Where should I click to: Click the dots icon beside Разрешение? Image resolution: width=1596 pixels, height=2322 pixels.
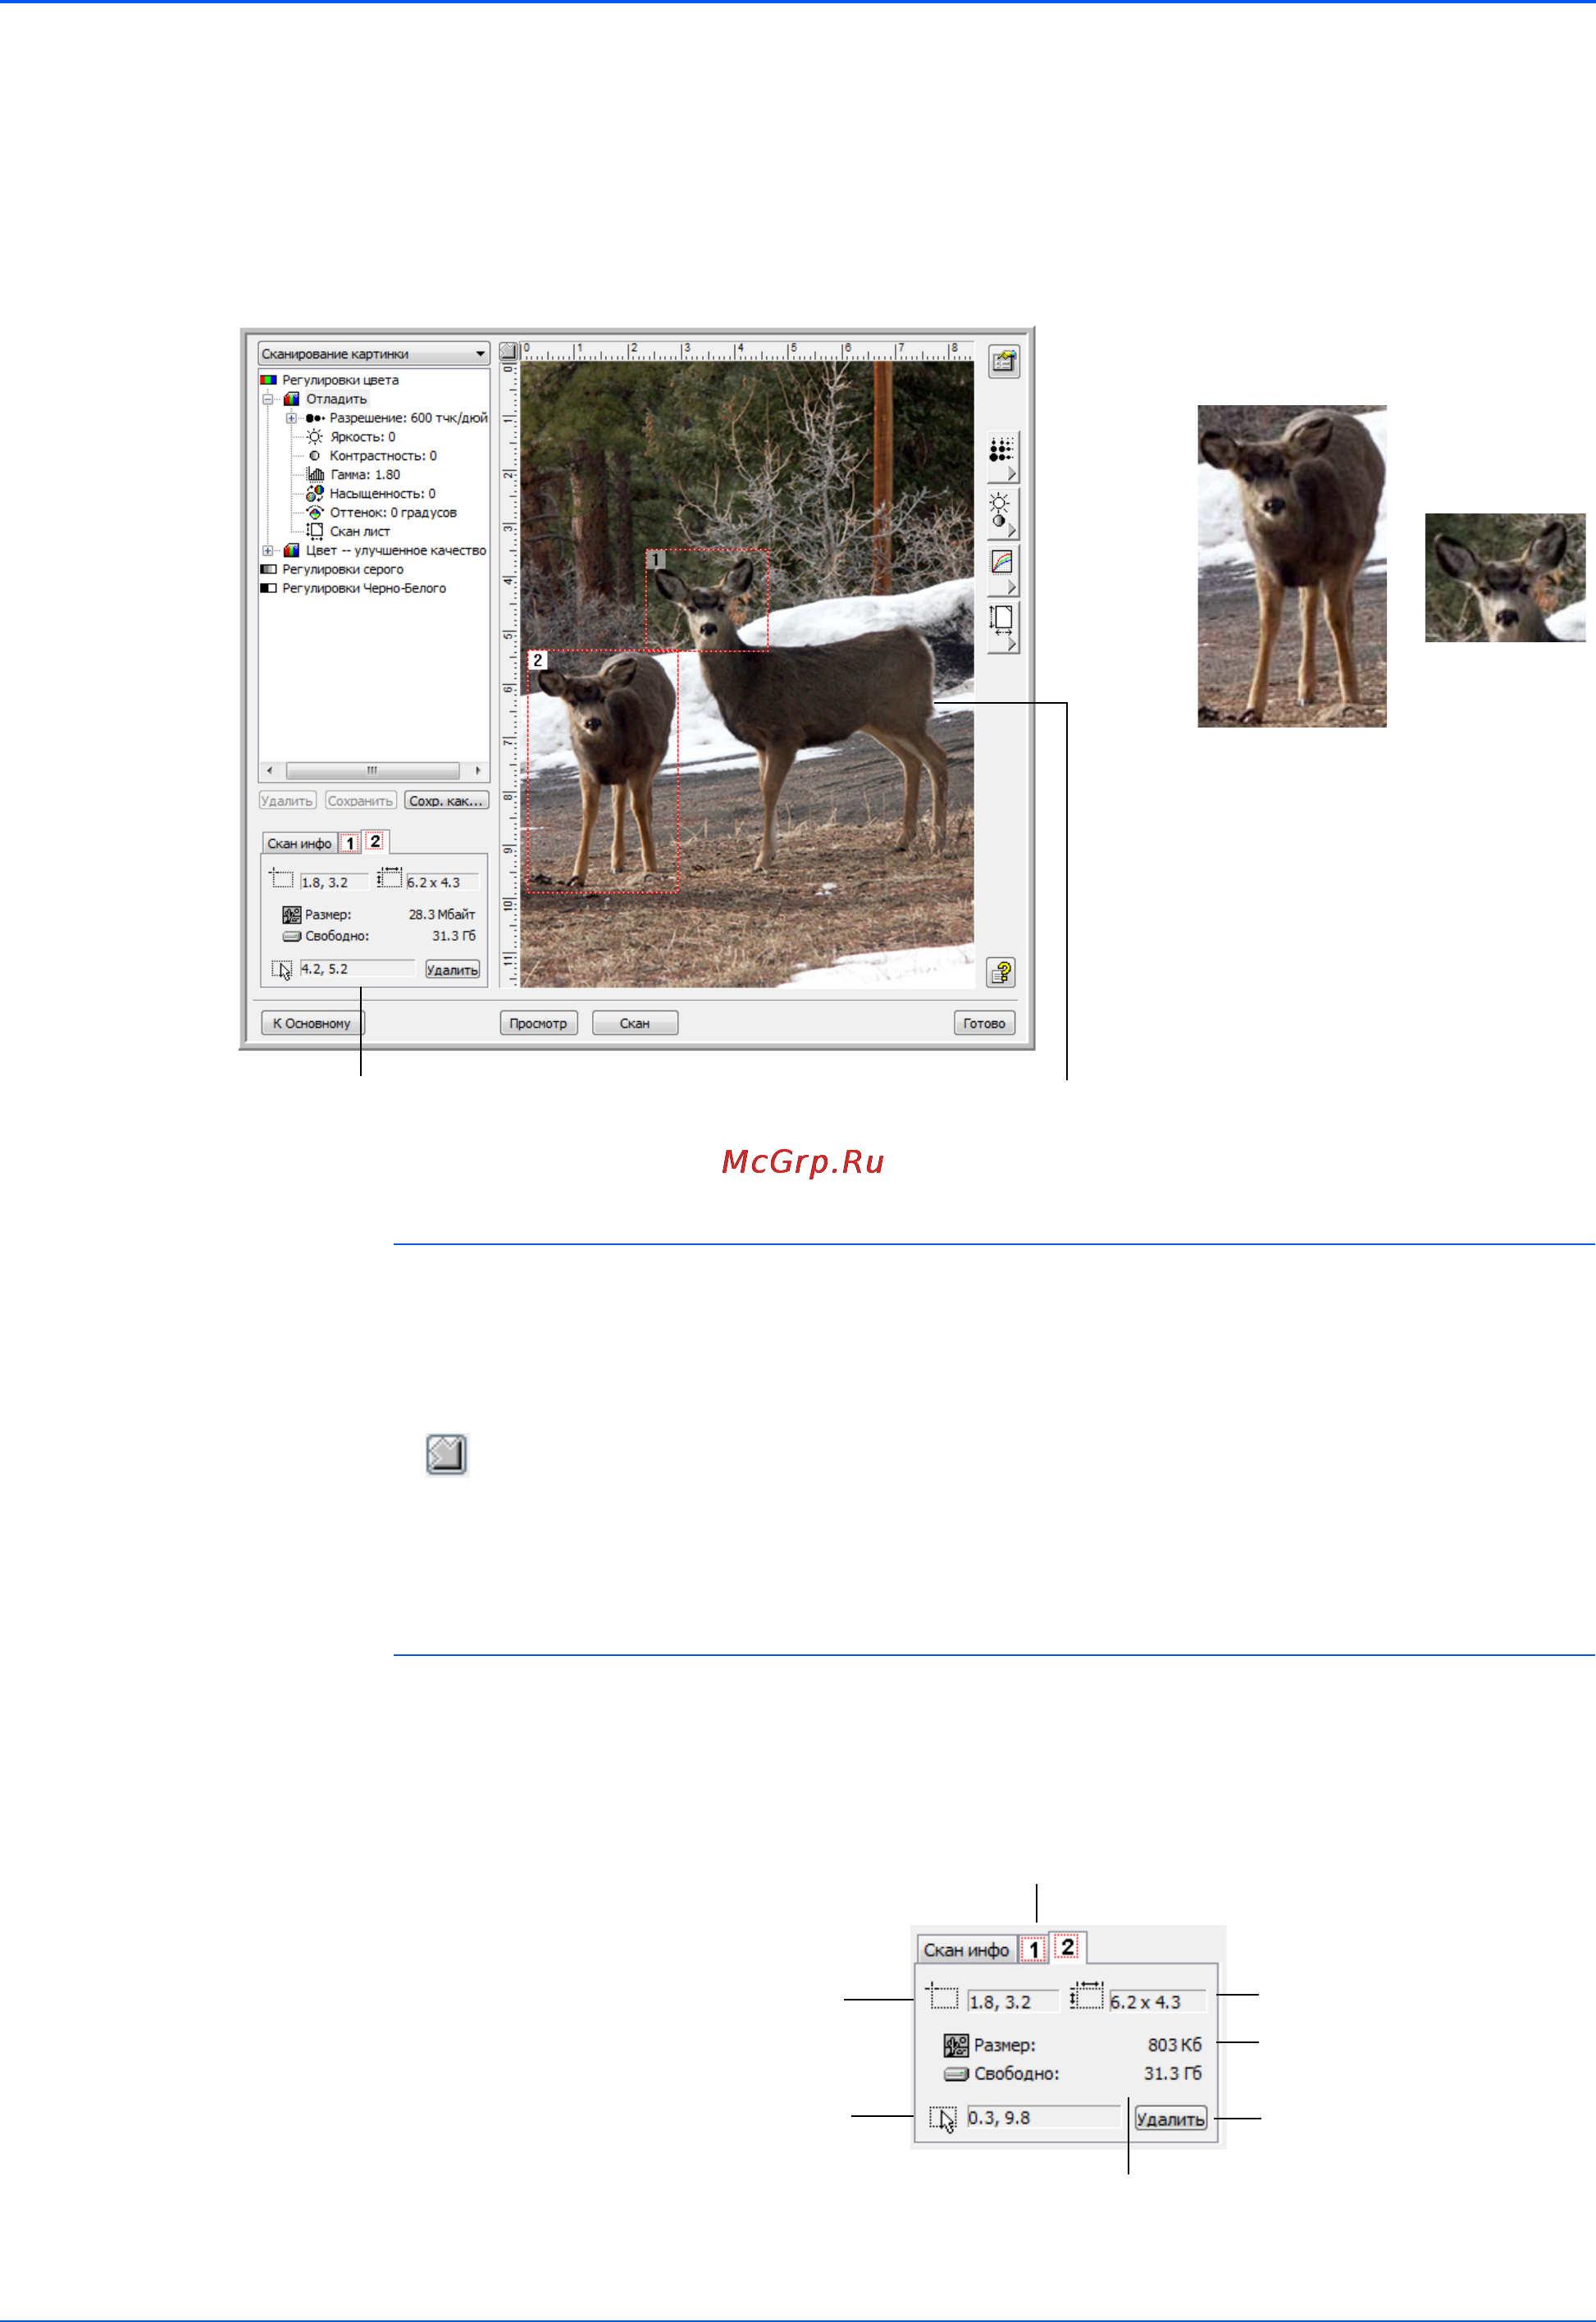[315, 418]
